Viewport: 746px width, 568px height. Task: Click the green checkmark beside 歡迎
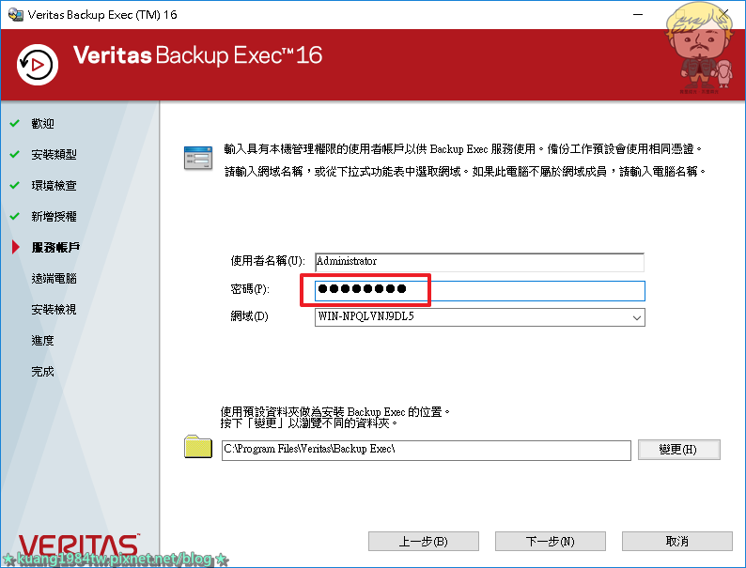coord(15,123)
